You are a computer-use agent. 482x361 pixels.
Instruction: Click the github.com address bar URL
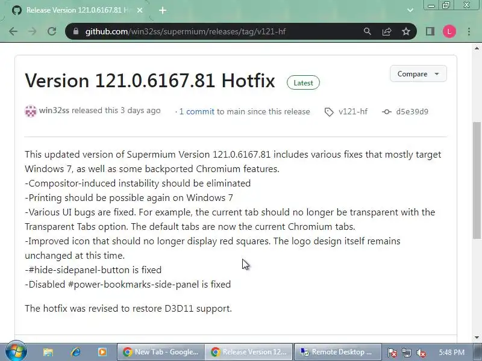point(186,31)
